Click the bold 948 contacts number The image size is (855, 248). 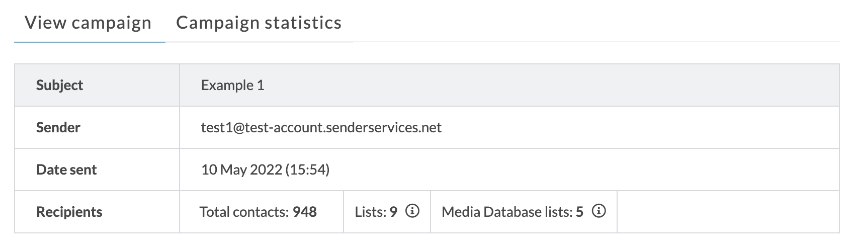pos(305,212)
